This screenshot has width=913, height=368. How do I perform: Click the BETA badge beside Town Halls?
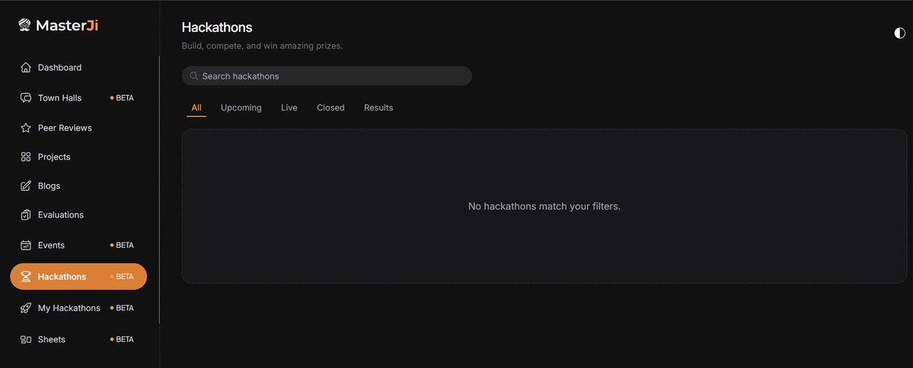[123, 97]
